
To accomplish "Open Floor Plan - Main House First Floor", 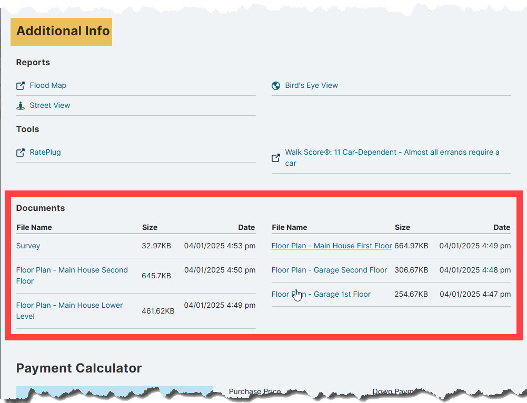I will pyautogui.click(x=332, y=246).
